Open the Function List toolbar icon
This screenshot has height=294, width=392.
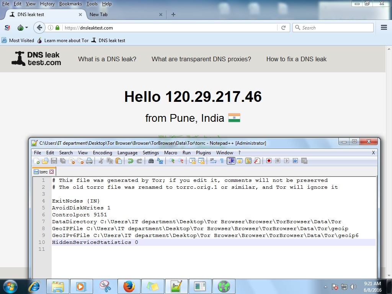pos(257,161)
